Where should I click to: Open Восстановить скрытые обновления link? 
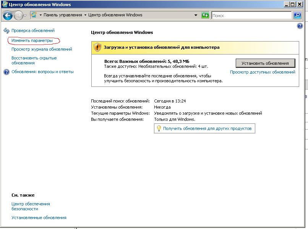point(34,60)
